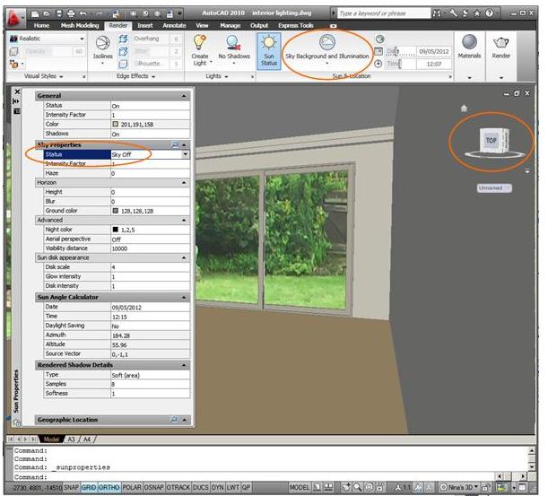Click the TOP face of the ViewCube
Viewport: 548px width, 496px height.
(491, 141)
